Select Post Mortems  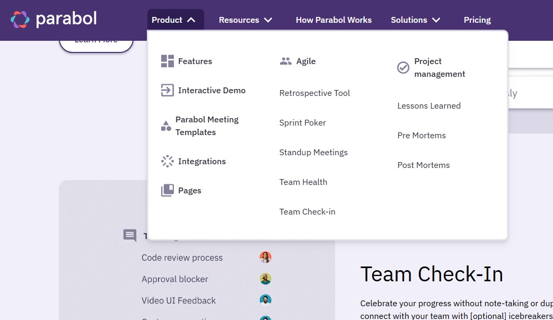coord(424,165)
